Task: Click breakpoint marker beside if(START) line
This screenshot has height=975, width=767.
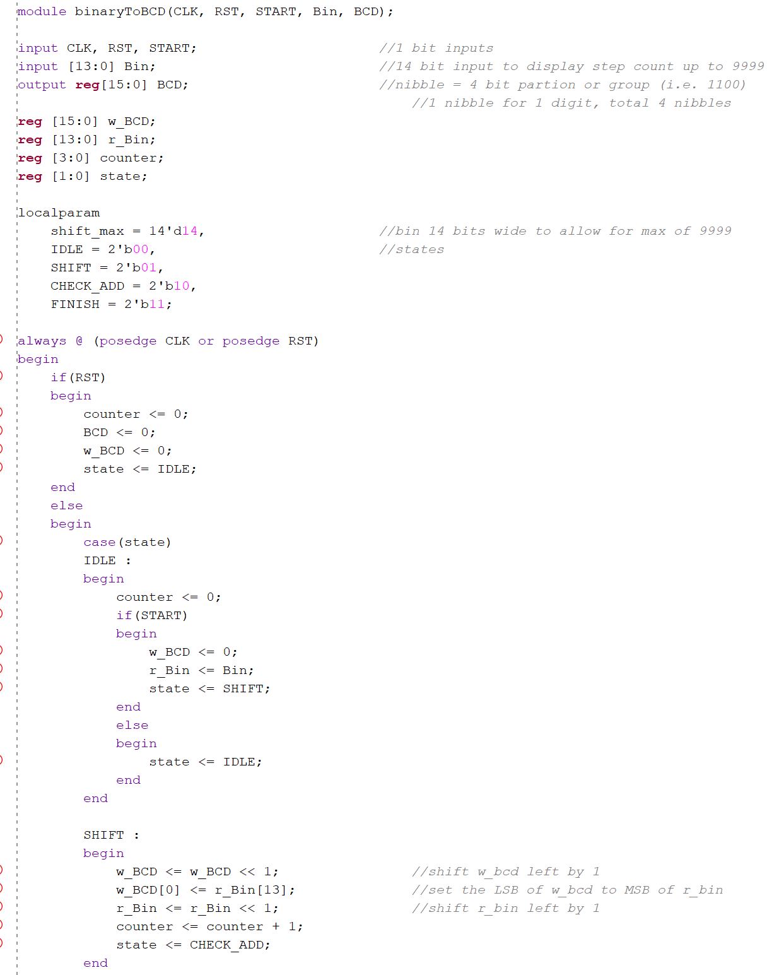Action: (1, 613)
